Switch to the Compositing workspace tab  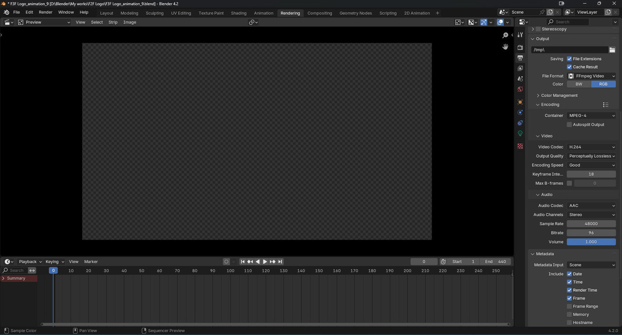coord(320,13)
